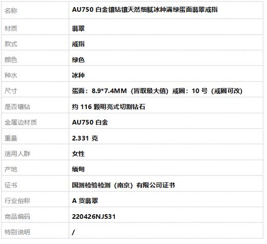Select the label cell '金属边材质'

click(35, 121)
